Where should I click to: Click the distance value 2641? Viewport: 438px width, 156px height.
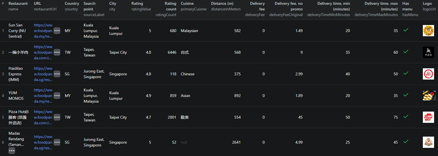click(236, 142)
